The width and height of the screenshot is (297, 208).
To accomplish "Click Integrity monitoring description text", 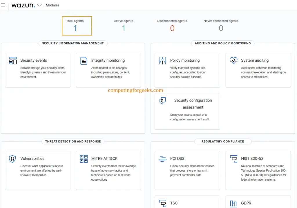I will [111, 72].
